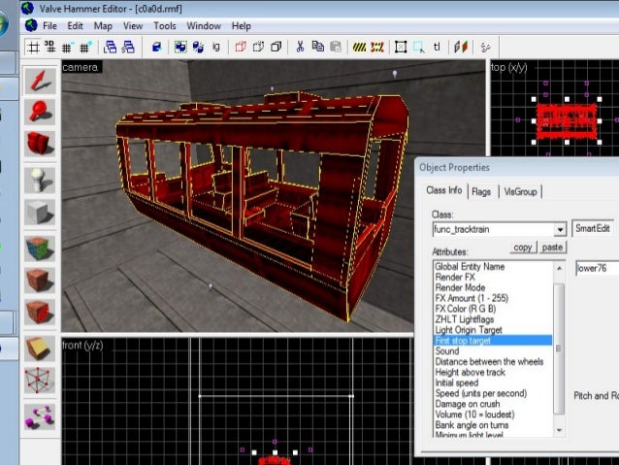Image resolution: width=619 pixels, height=465 pixels.
Task: Open the Map menu
Action: 103,26
